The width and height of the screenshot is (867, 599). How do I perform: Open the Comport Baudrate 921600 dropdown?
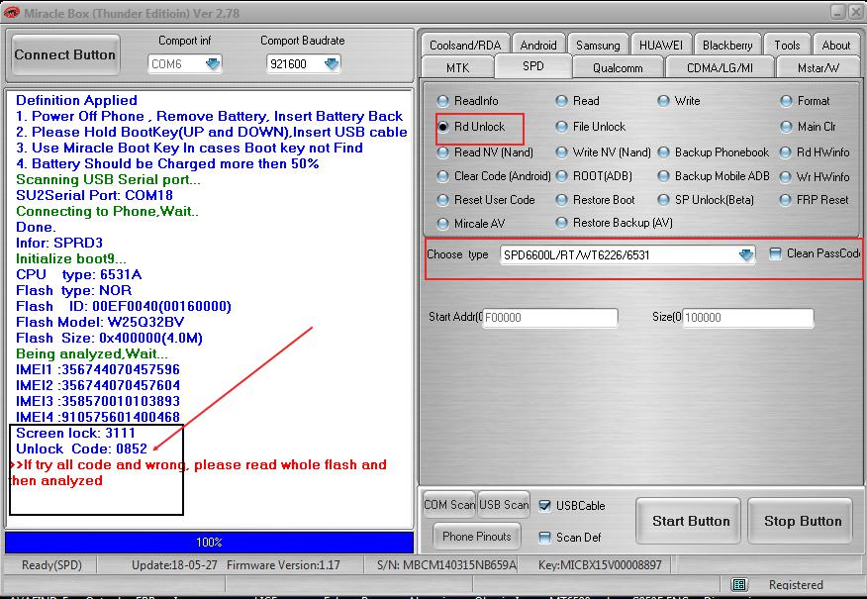(x=332, y=64)
